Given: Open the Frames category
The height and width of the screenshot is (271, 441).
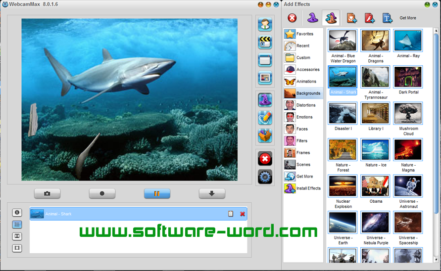Looking at the screenshot, I should [303, 153].
